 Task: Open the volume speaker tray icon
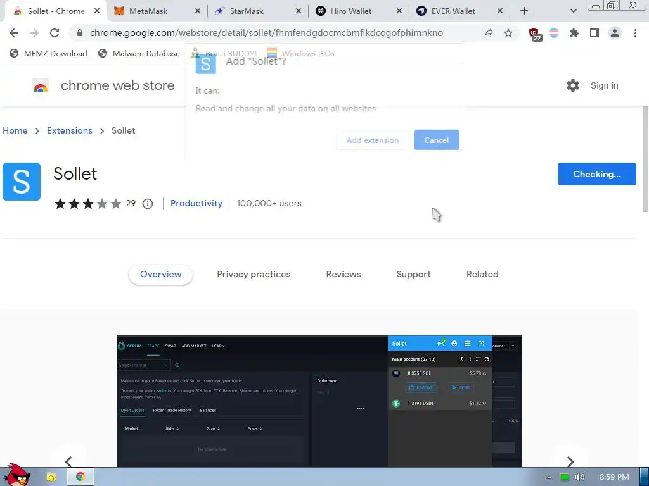(580, 477)
